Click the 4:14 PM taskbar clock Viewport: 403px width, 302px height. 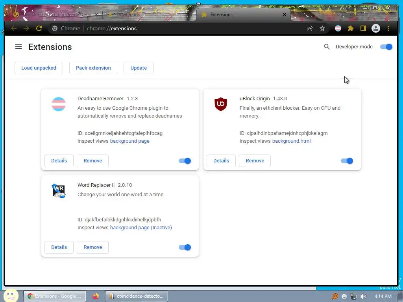(x=383, y=296)
